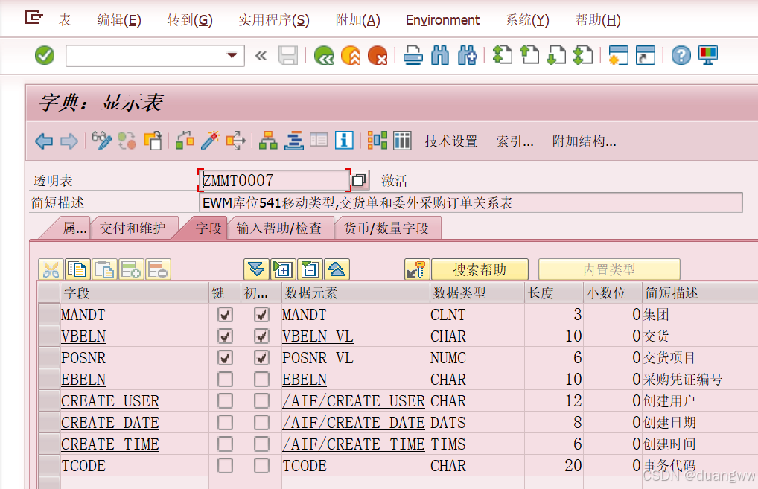Open the 转到(G) menu

tap(190, 20)
